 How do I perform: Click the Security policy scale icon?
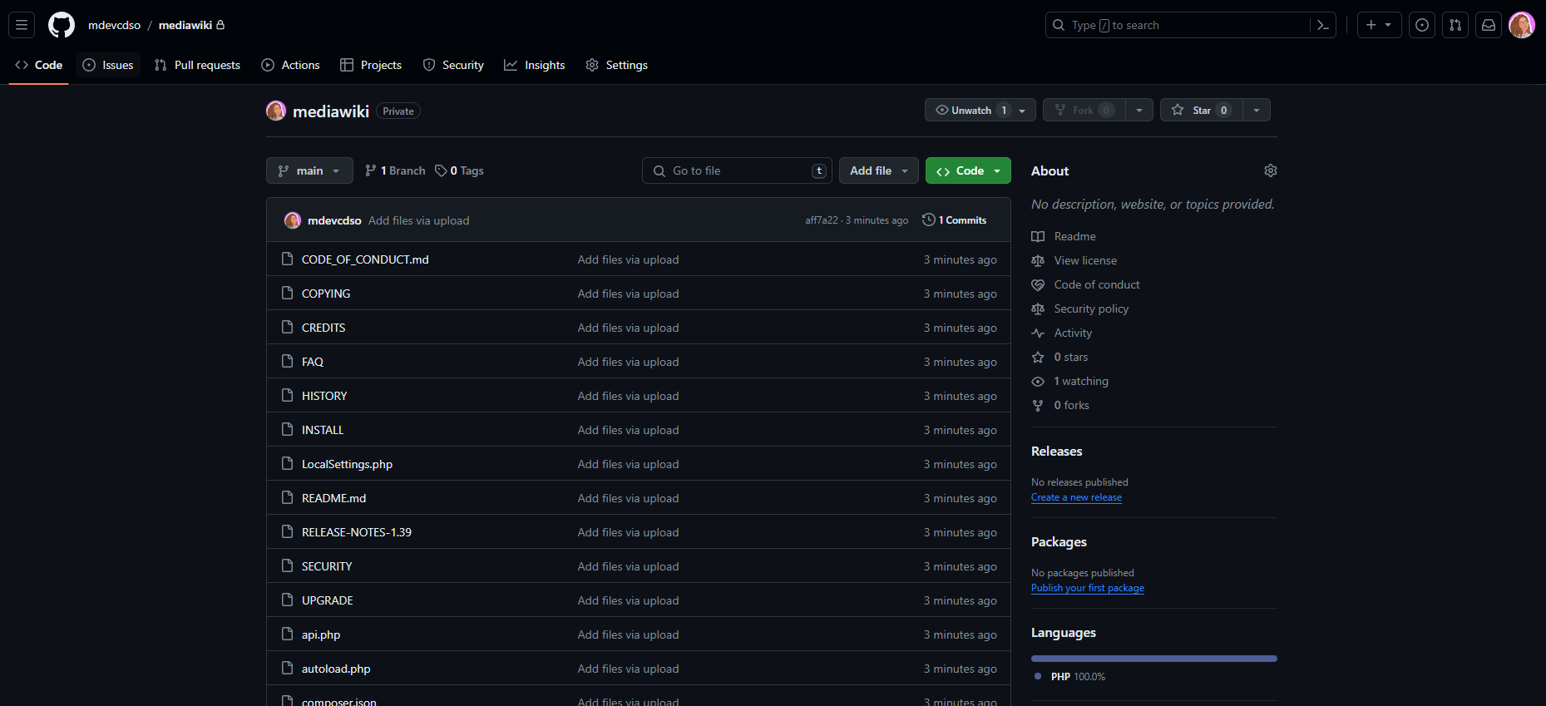1038,309
